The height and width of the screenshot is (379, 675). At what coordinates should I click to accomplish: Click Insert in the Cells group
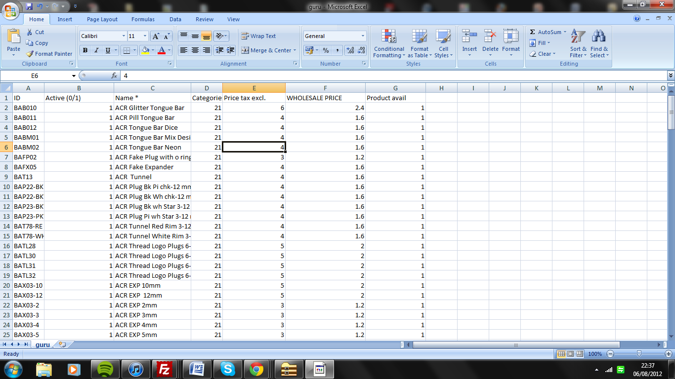pos(469,43)
